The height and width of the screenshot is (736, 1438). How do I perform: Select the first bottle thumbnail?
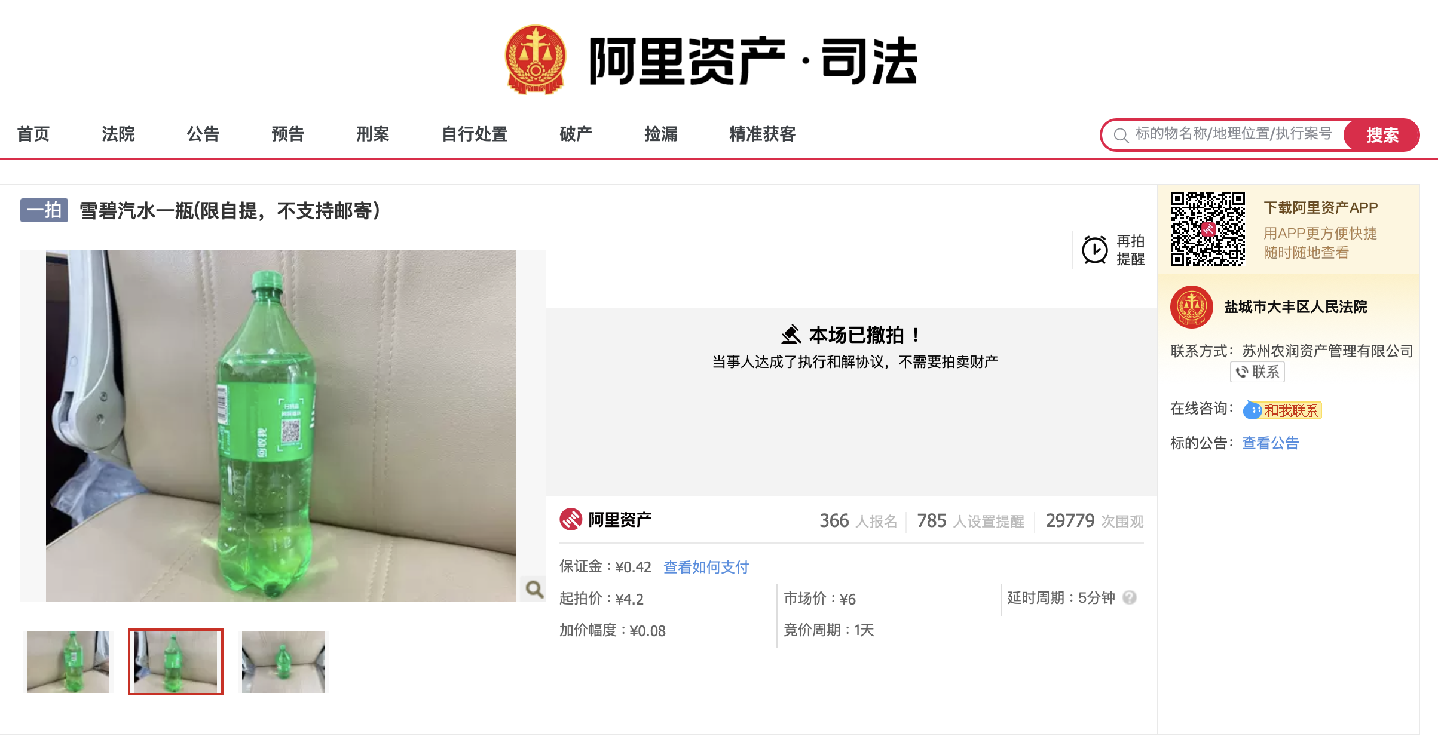(x=68, y=662)
